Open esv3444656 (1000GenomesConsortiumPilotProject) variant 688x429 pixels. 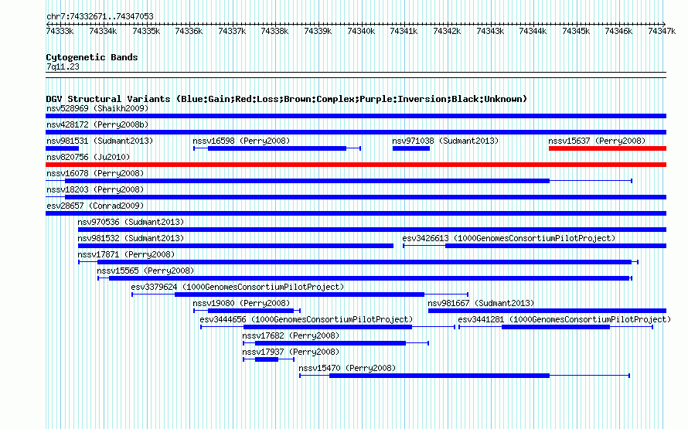pyautogui.click(x=306, y=319)
